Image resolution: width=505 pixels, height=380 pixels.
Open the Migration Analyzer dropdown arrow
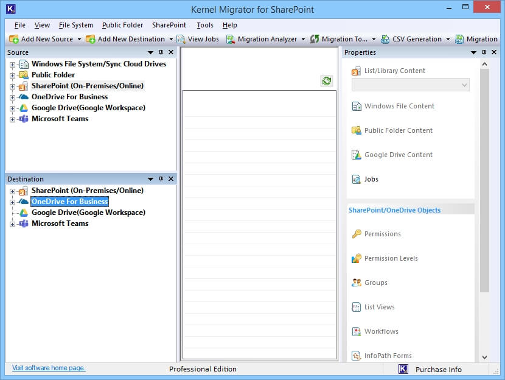(x=303, y=40)
